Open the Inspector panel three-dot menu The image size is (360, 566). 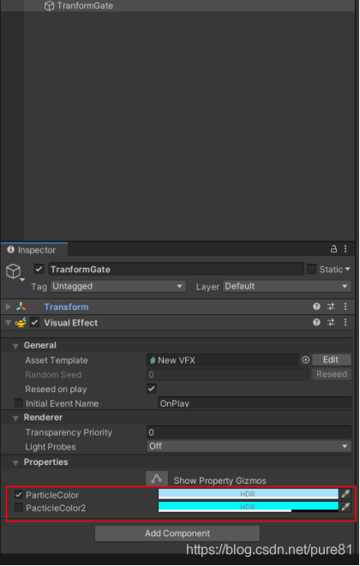(345, 248)
